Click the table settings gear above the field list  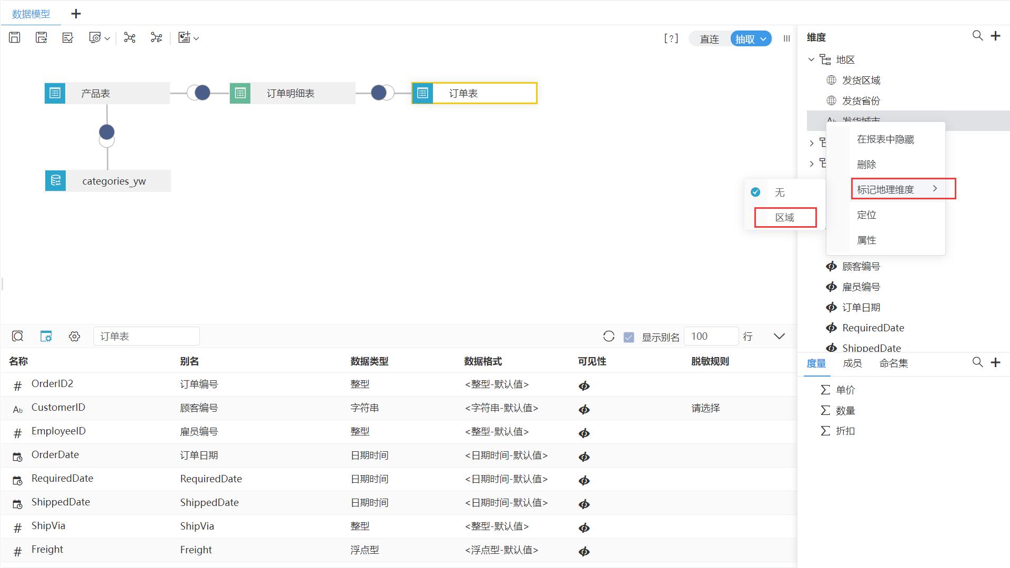pos(74,336)
